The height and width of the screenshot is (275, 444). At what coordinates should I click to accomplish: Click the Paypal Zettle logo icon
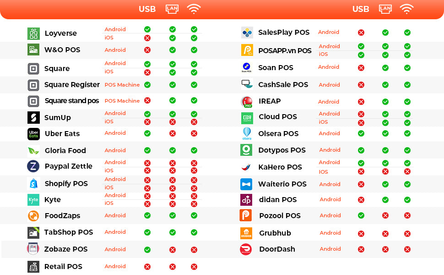[33, 166]
